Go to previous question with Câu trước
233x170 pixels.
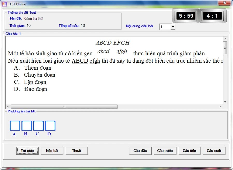(165, 151)
